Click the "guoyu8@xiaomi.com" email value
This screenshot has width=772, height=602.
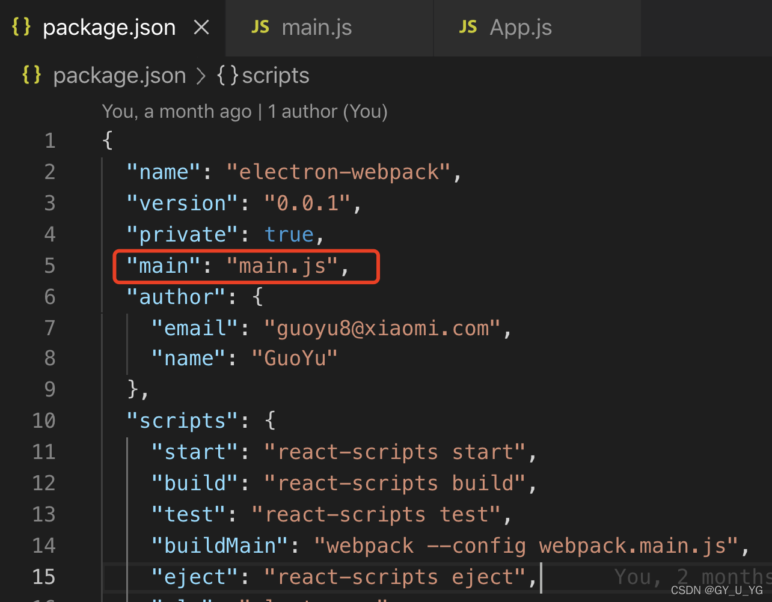pyautogui.click(x=382, y=329)
